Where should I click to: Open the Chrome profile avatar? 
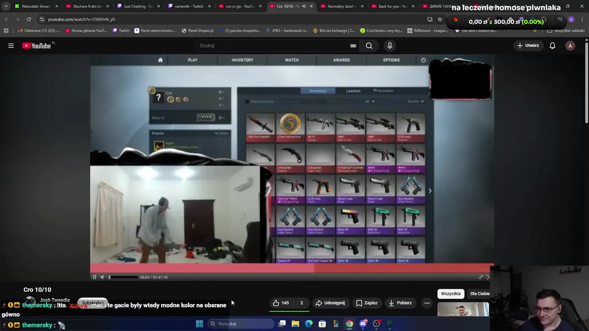click(571, 19)
